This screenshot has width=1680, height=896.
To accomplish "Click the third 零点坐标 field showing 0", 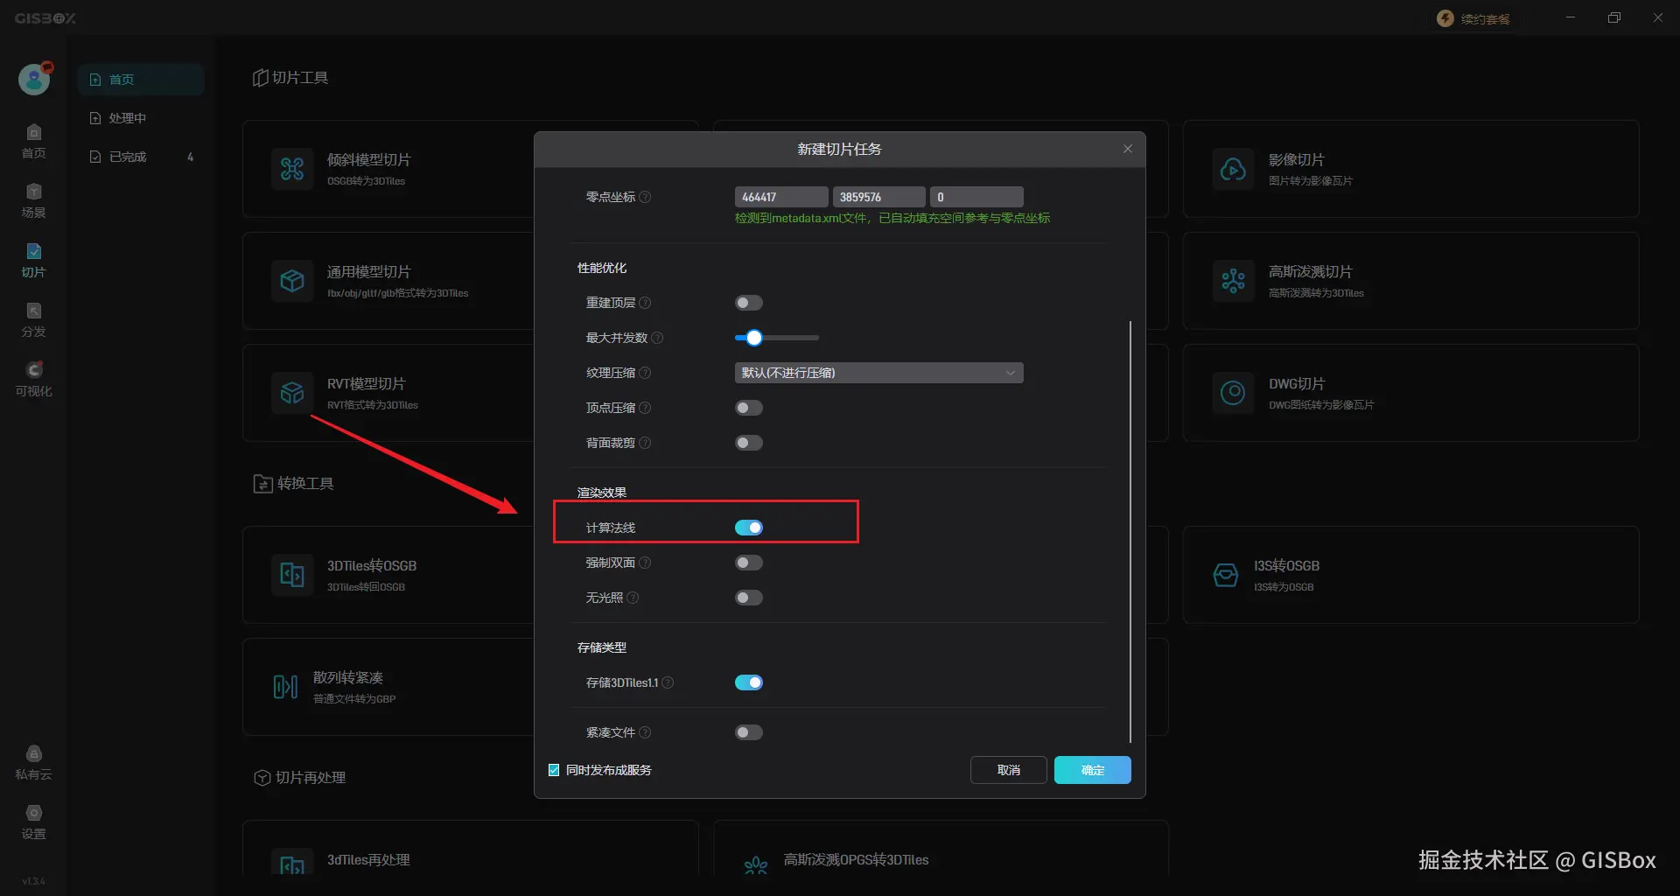I will point(976,197).
